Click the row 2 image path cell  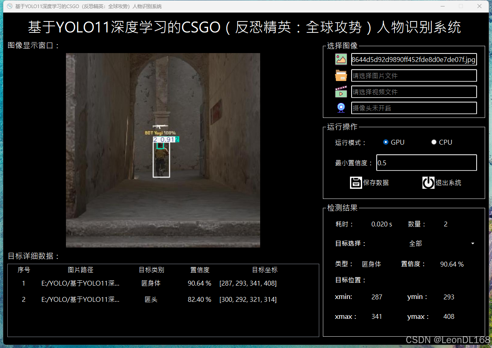(x=81, y=300)
